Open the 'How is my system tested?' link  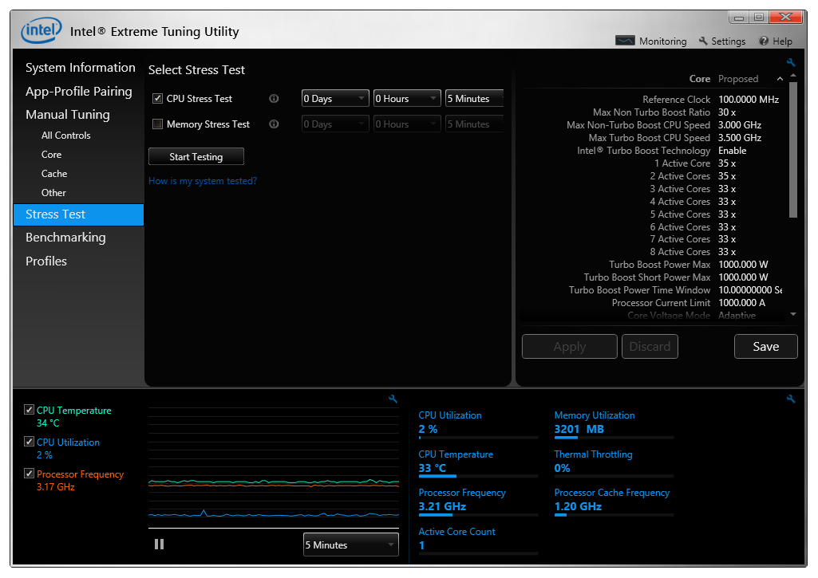tap(203, 181)
